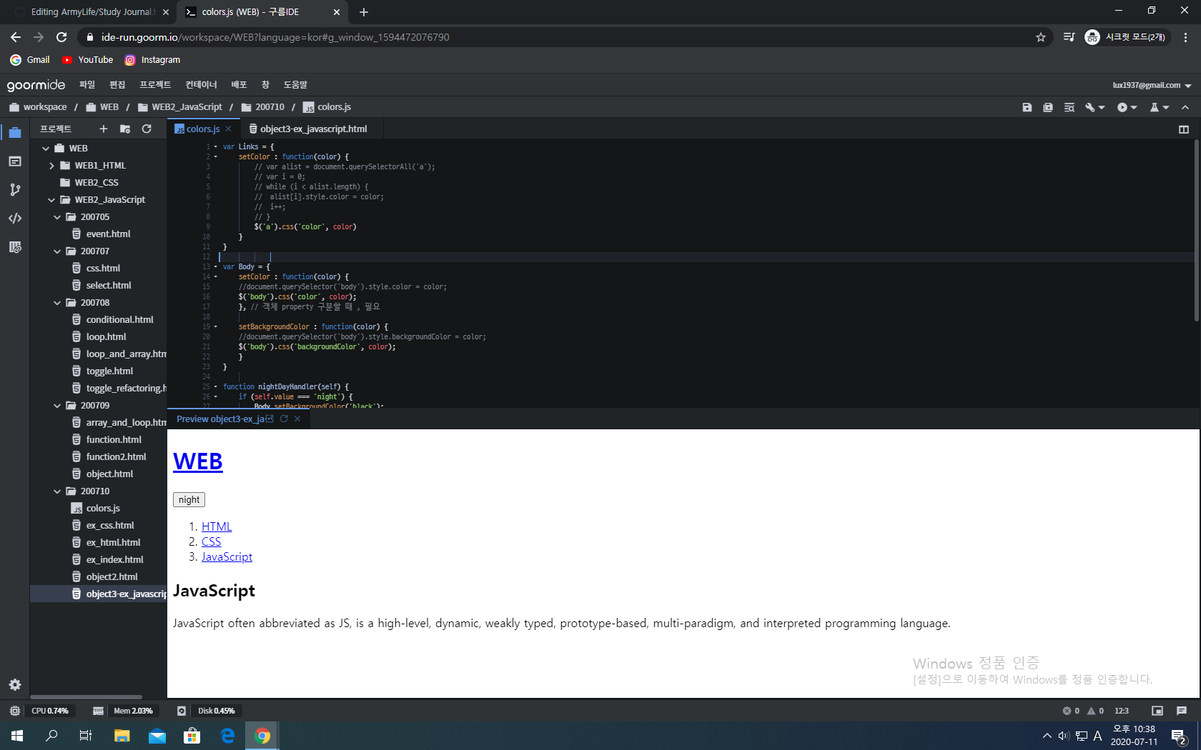Click the editor vertical scrollbar
1201x750 pixels.
[1196, 230]
